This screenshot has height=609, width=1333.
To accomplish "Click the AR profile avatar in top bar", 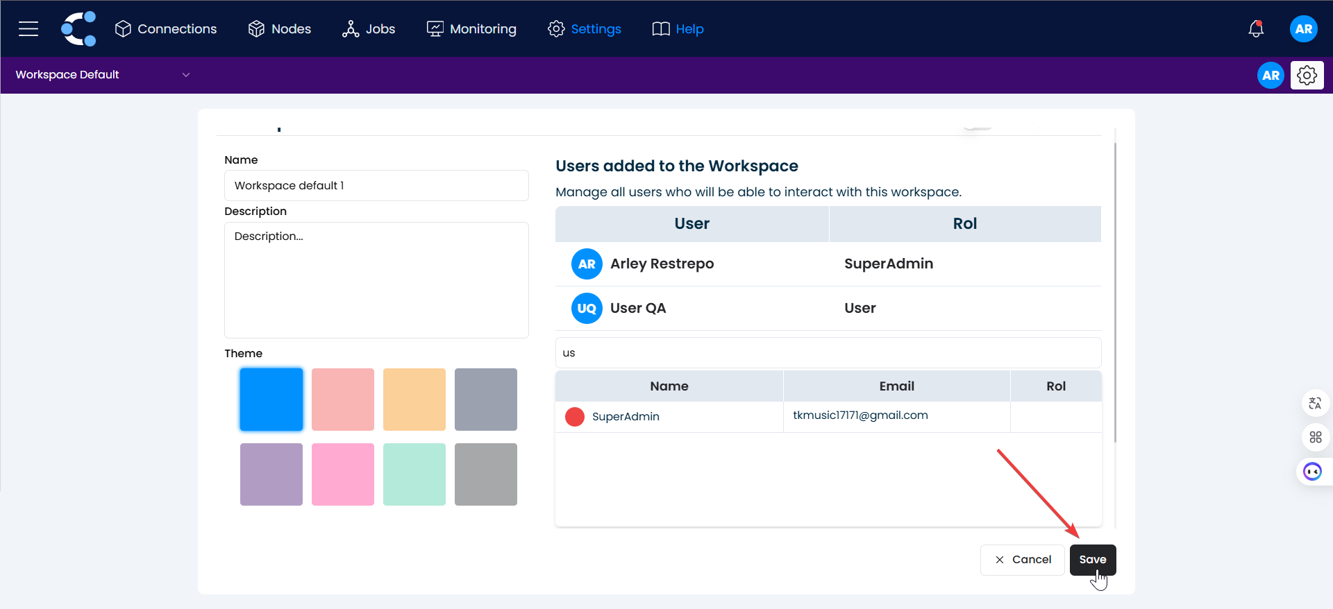I will [x=1303, y=28].
